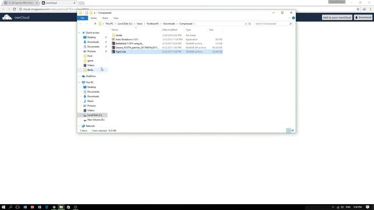Click the Explorer help question icon
The image size is (374, 210).
click(293, 18)
